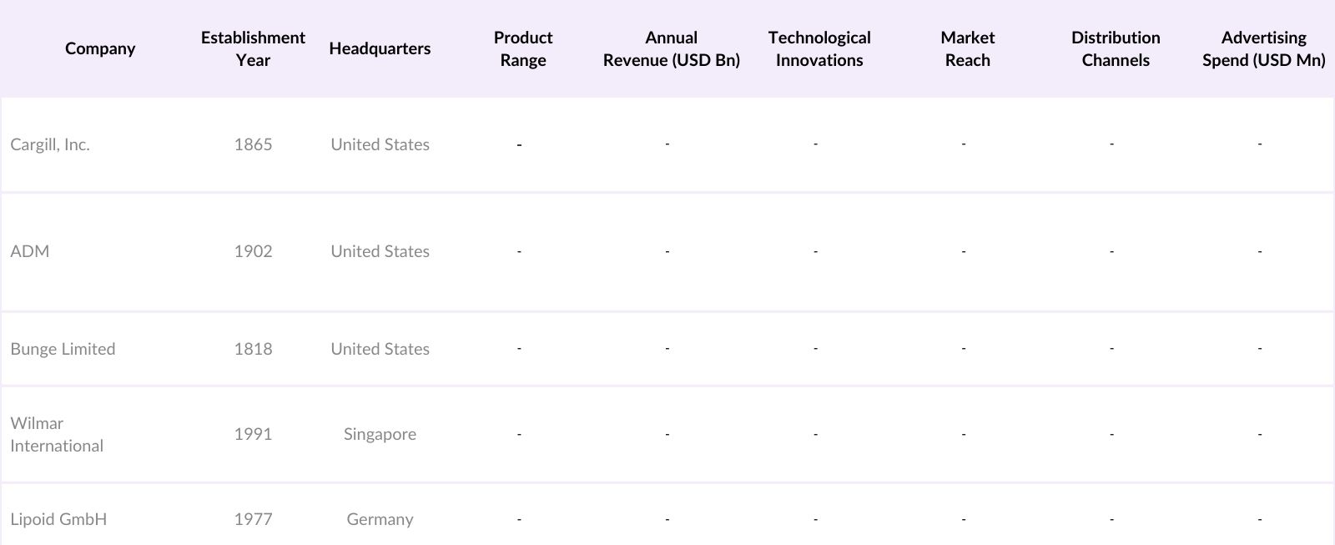The width and height of the screenshot is (1335, 545).
Task: Select the Bunge Limited row name
Action: [63, 349]
